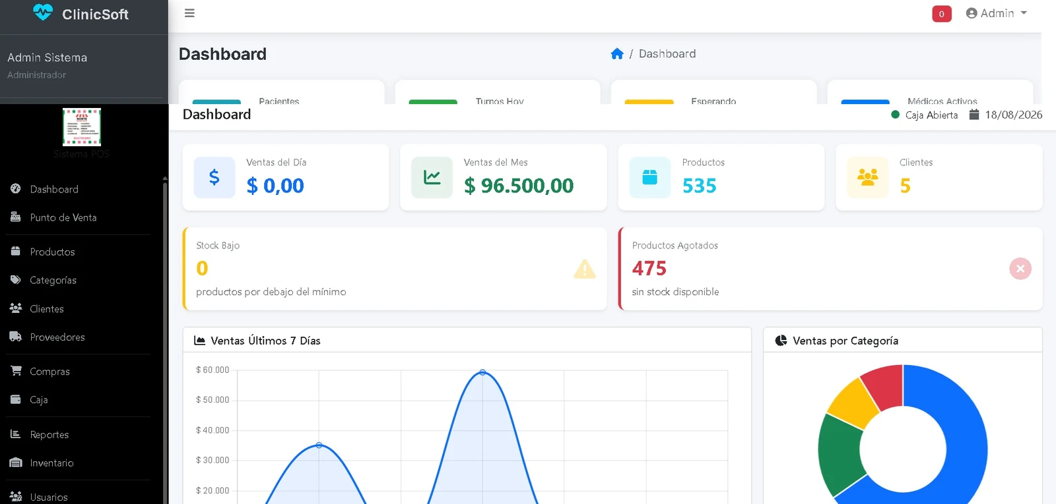1056x504 pixels.
Task: Click the dollar icon on Ventas del Día card
Action: coord(214,177)
